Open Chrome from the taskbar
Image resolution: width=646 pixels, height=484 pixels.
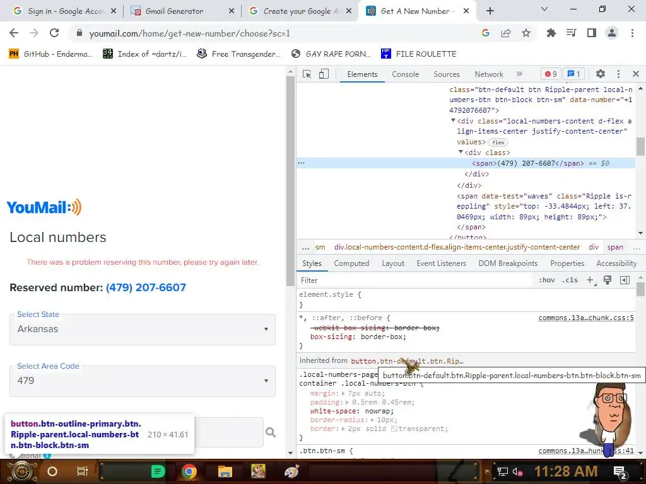(189, 471)
